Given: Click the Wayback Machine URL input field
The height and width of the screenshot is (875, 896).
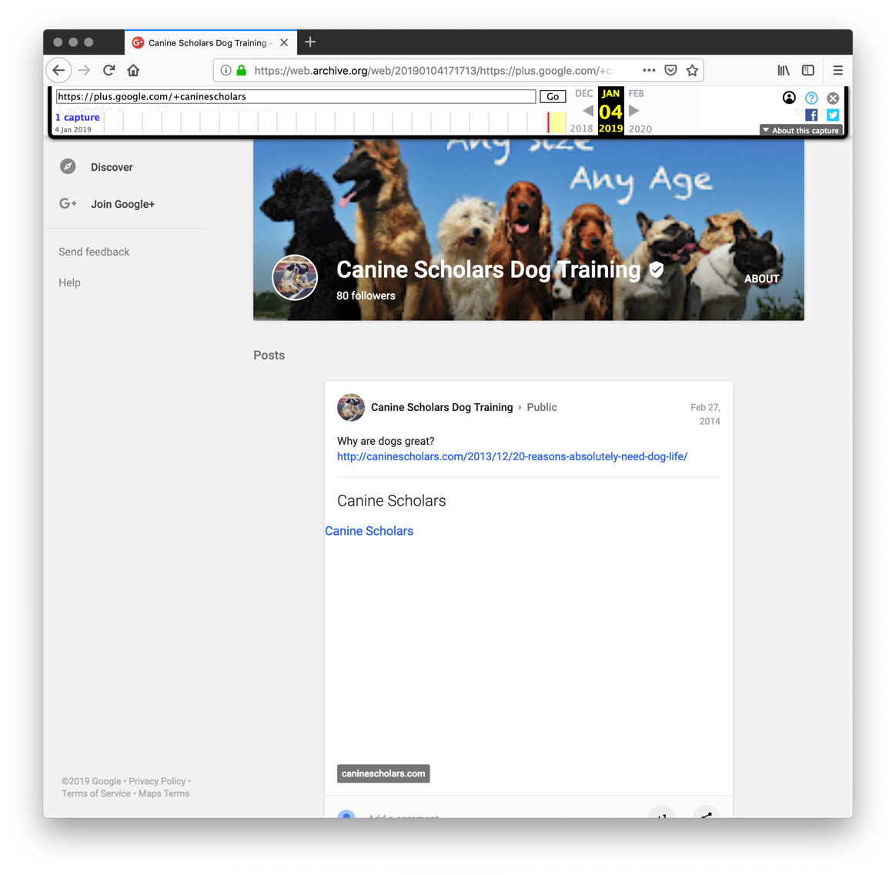Looking at the screenshot, I should coord(296,96).
